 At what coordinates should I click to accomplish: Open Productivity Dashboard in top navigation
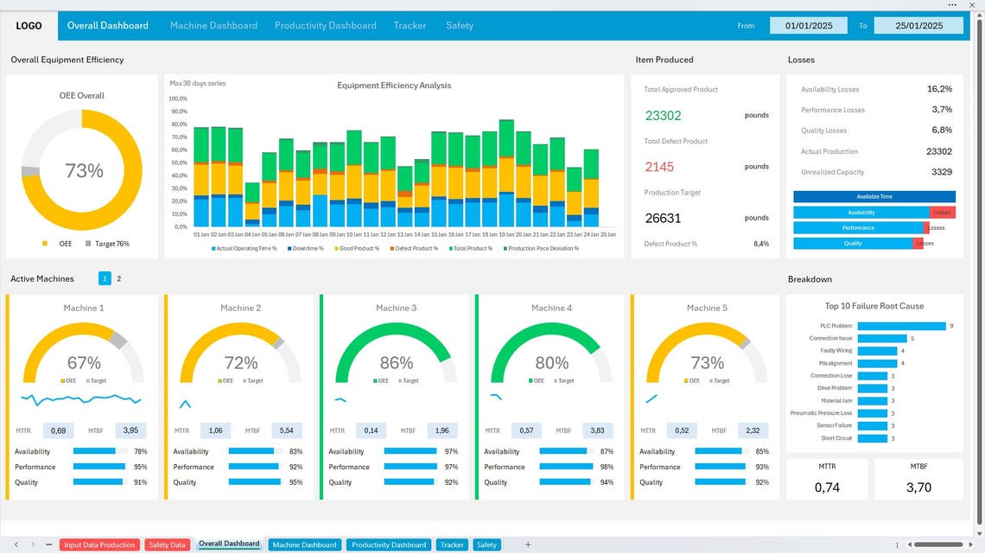pyautogui.click(x=326, y=26)
